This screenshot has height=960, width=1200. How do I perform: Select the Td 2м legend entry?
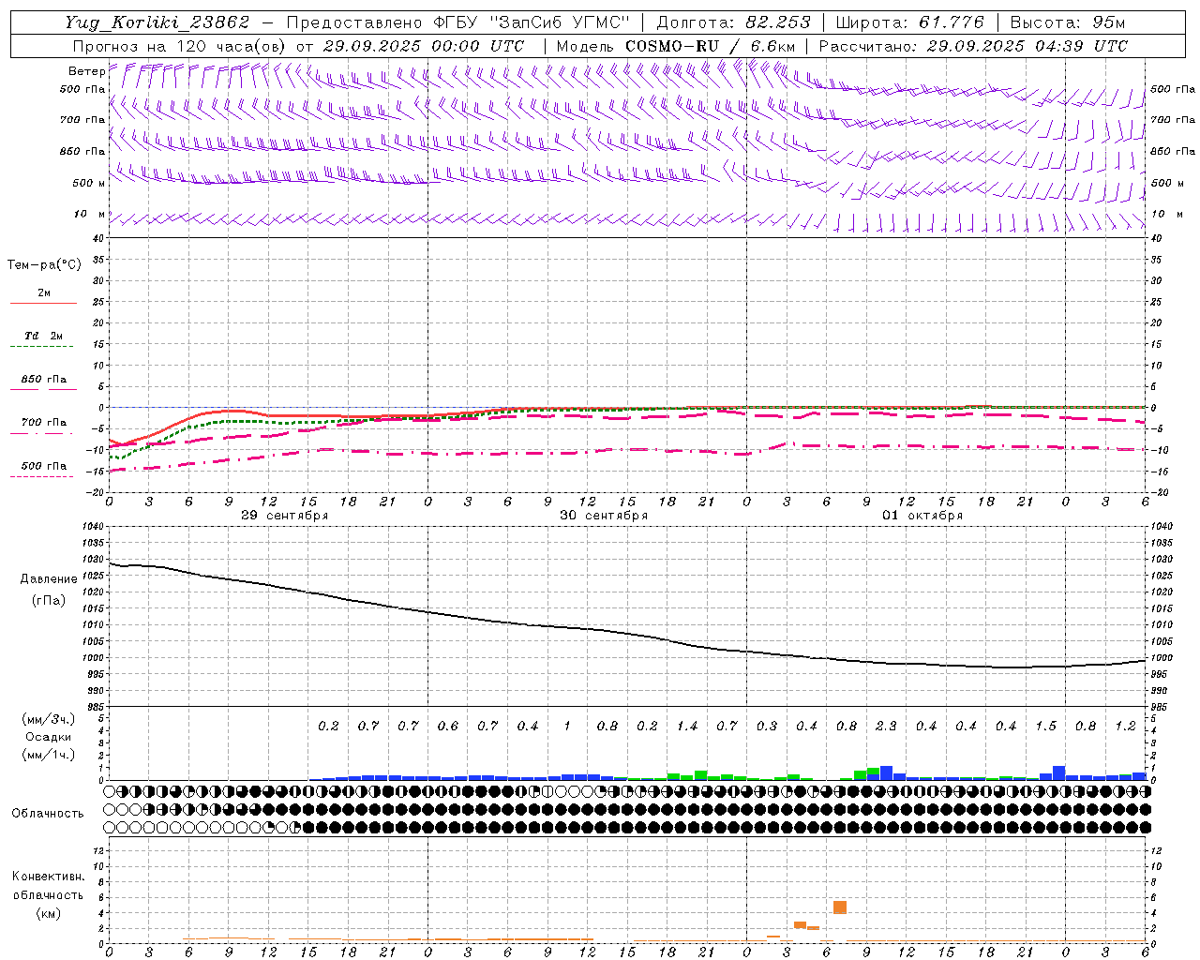coord(43,336)
